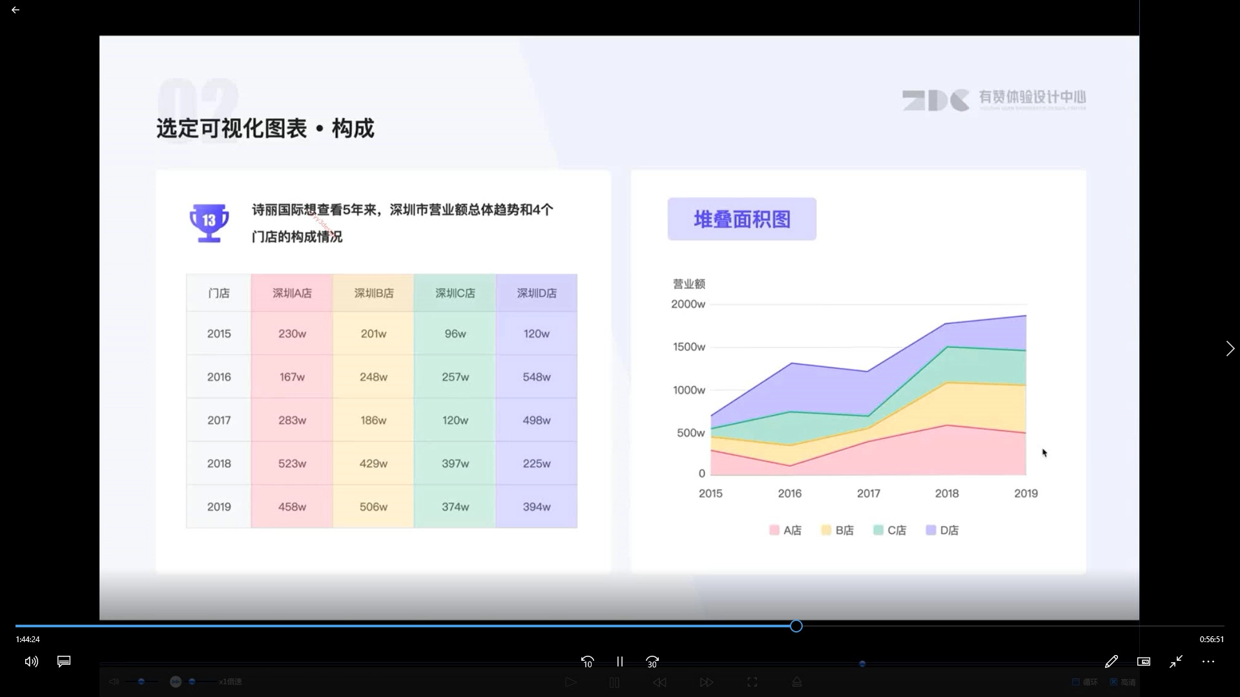
Task: Toggle the 高清 HD checkbox
Action: [x=1113, y=682]
